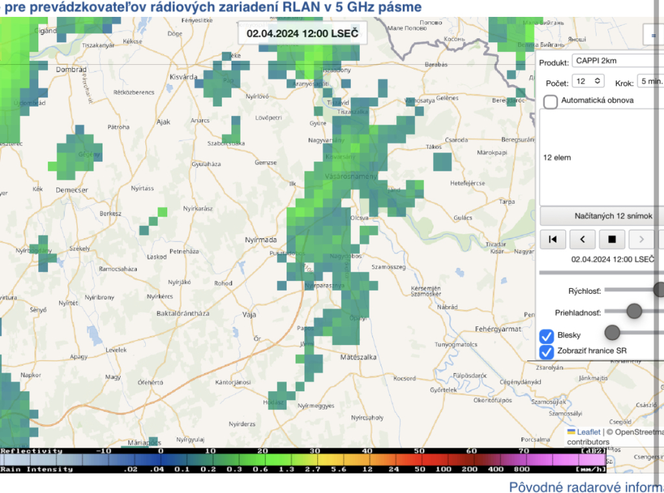Open the Leaflet attribution link
This screenshot has width=664, height=493.
click(x=589, y=432)
